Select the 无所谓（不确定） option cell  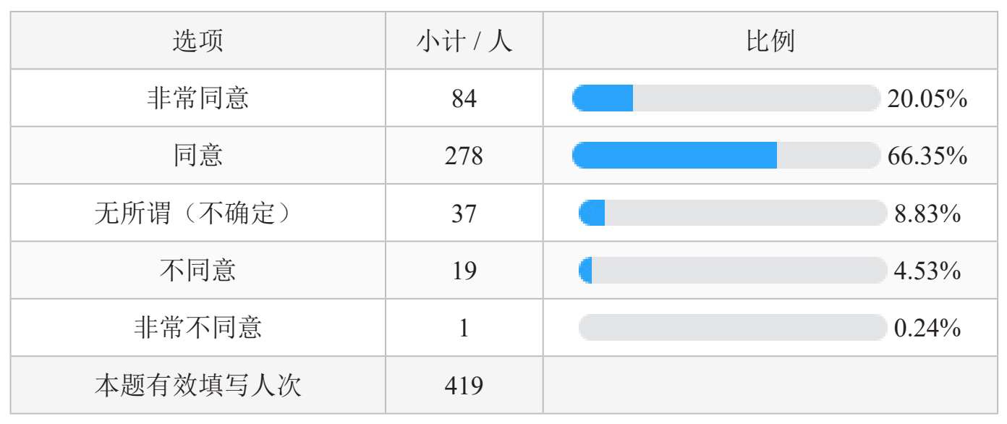[198, 213]
